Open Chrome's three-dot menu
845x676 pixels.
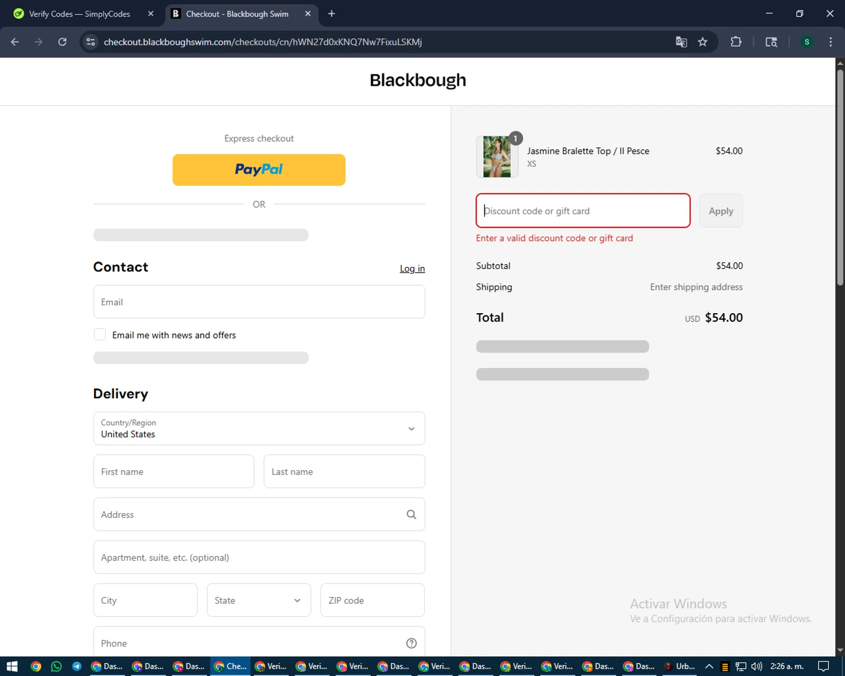click(830, 42)
